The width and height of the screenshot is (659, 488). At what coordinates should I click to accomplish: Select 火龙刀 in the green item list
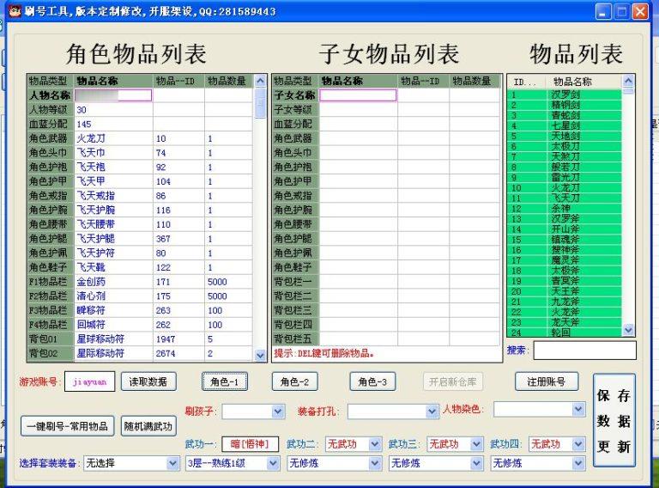click(x=566, y=187)
